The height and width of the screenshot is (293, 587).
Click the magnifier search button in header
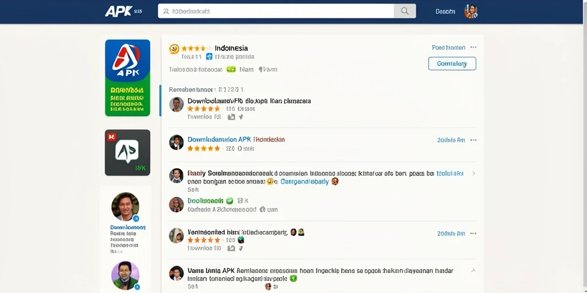pos(405,11)
